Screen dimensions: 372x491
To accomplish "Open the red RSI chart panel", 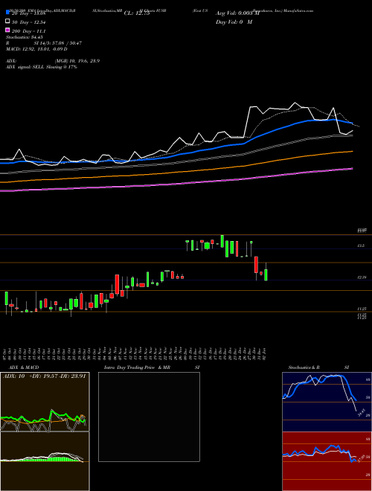I will point(327,461).
